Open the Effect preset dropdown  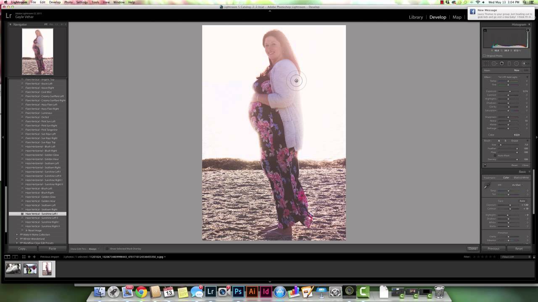[x=509, y=77]
